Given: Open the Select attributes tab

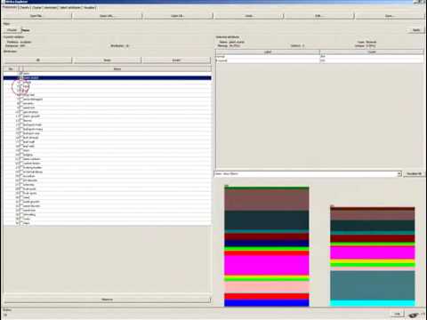Looking at the screenshot, I should coord(70,7).
